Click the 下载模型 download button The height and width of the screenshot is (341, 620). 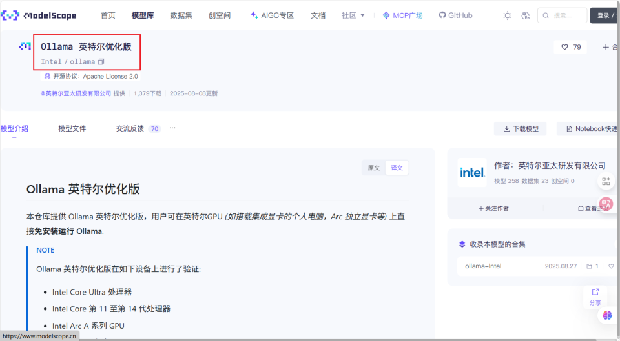coord(521,129)
